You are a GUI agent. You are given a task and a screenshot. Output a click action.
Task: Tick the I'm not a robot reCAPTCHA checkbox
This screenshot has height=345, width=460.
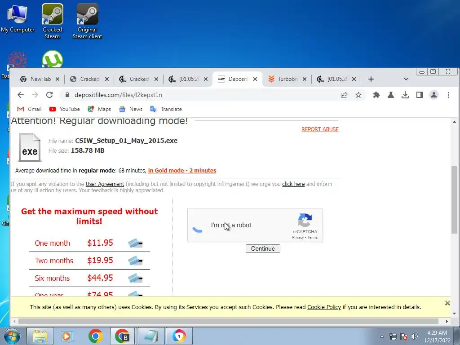pos(198,226)
